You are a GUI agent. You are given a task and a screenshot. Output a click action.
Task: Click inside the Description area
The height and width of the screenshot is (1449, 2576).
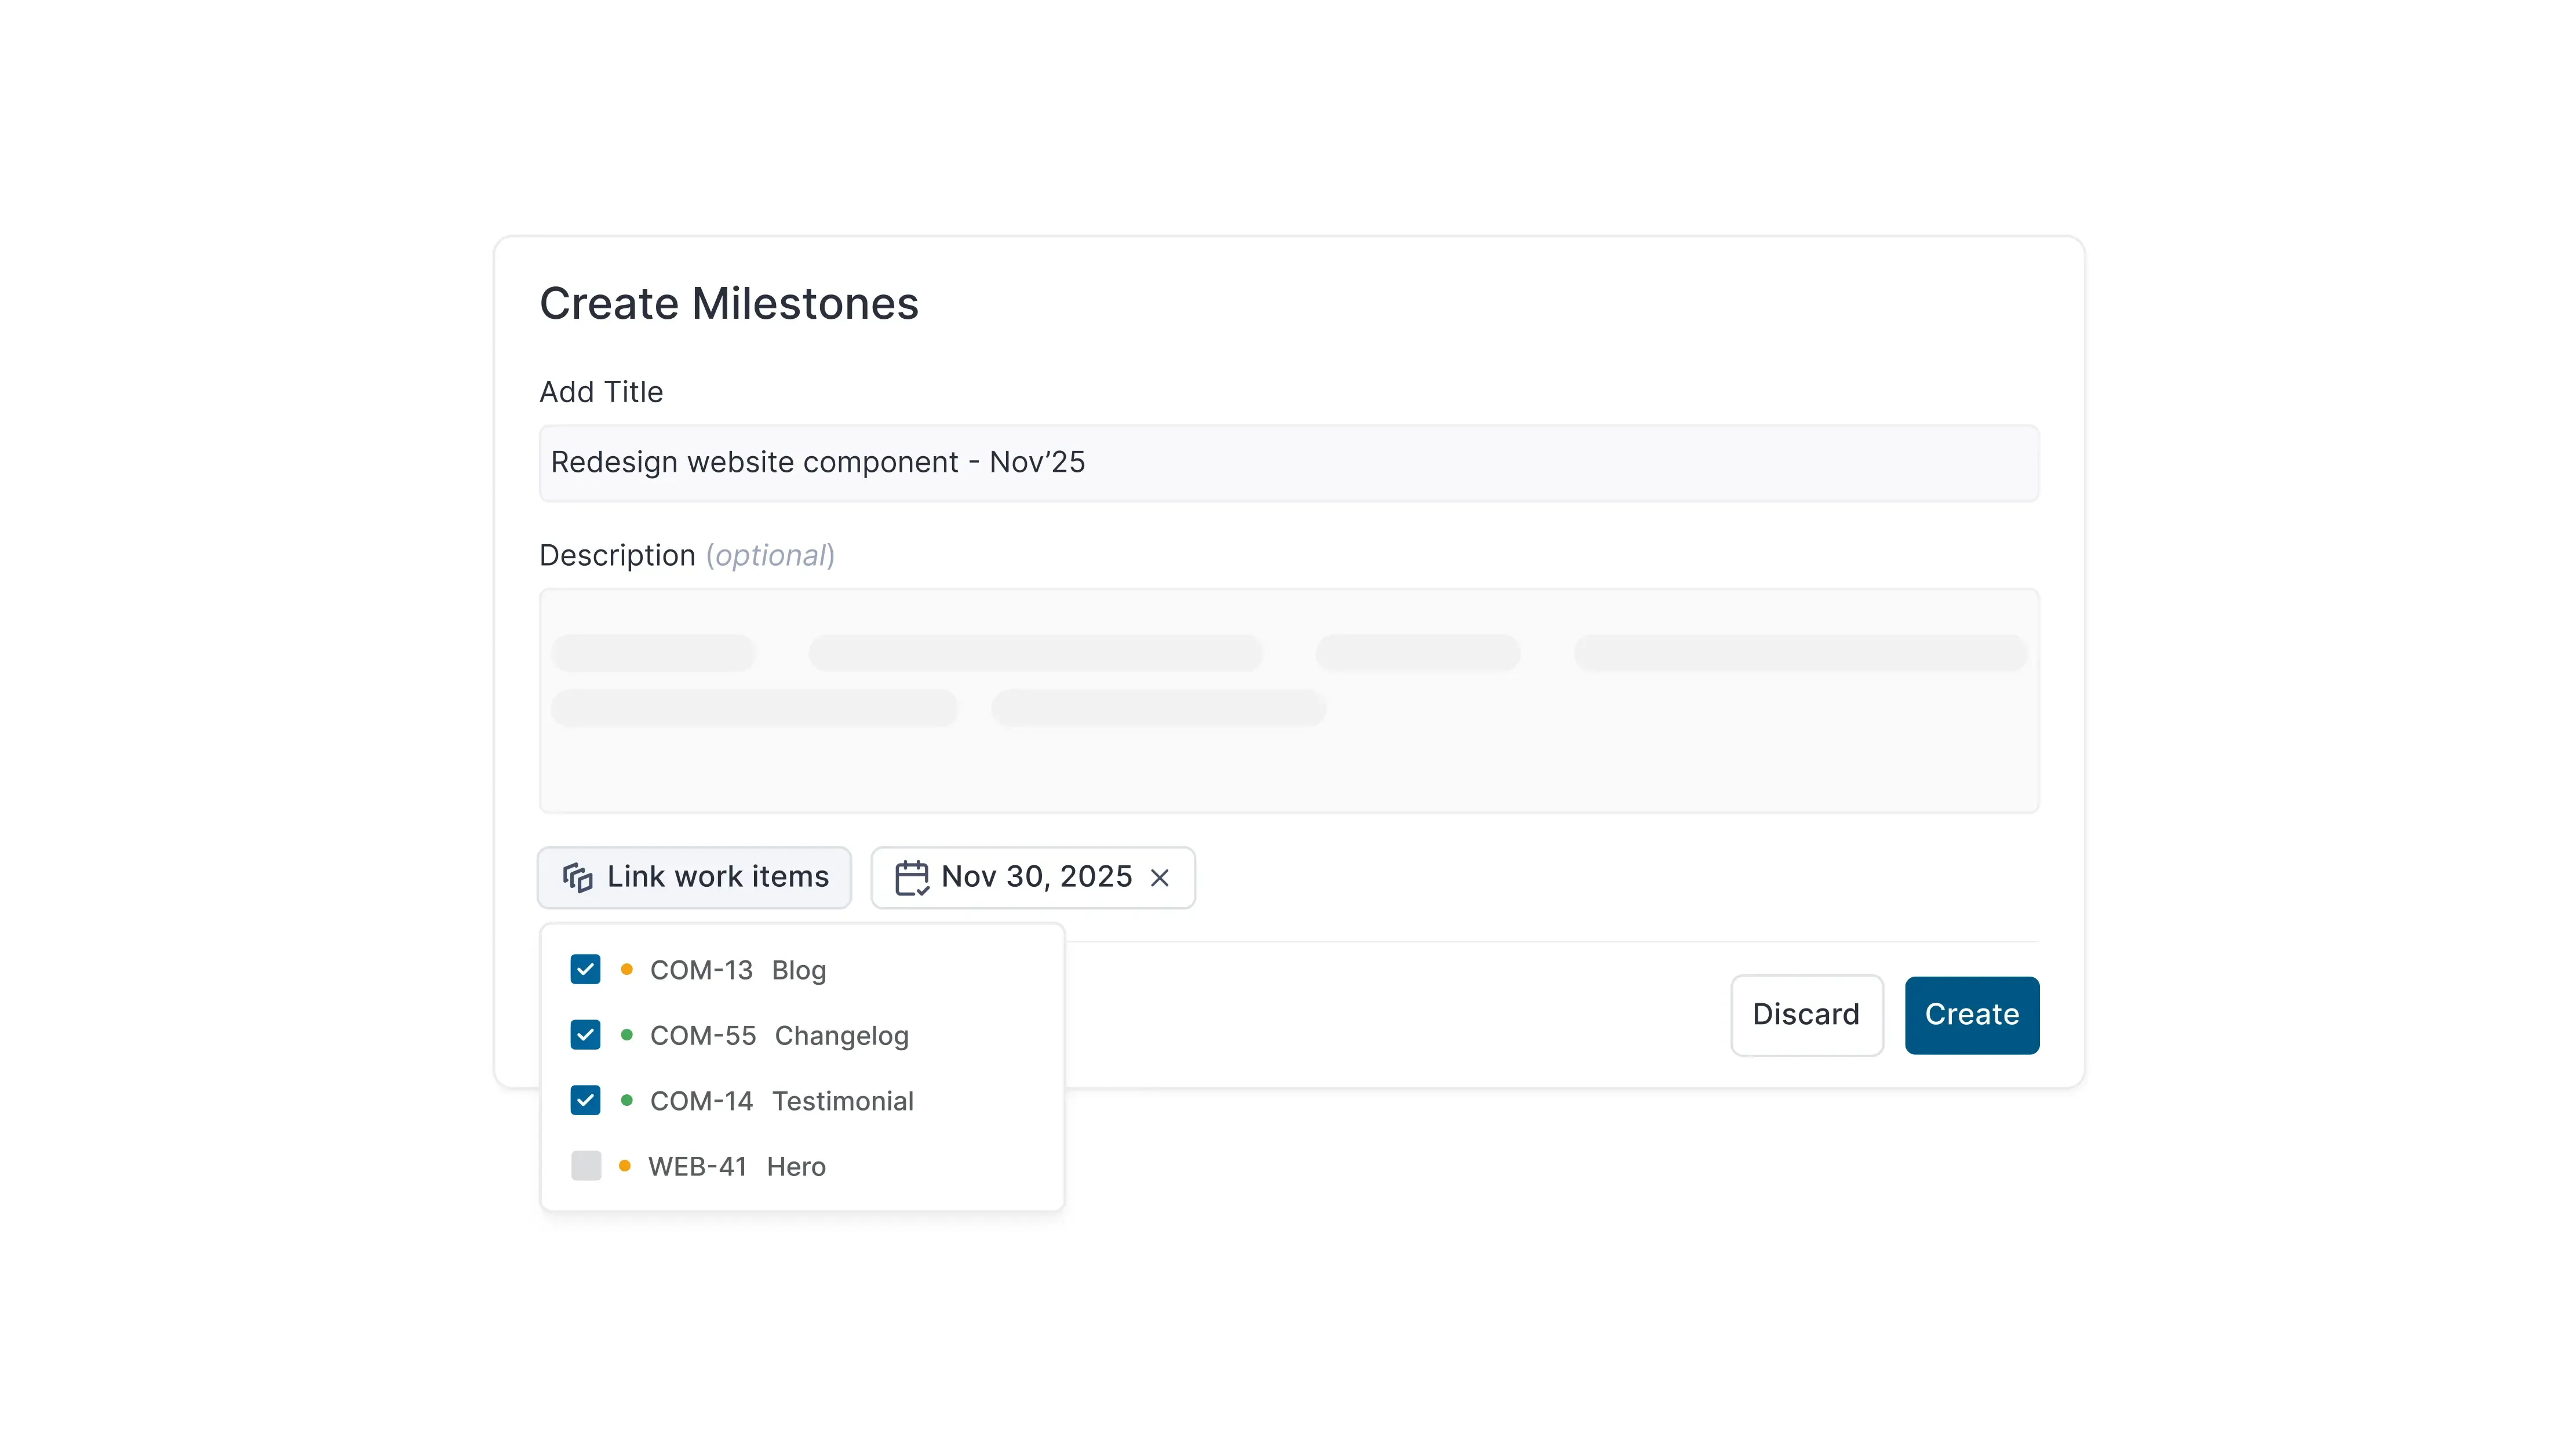(1289, 700)
